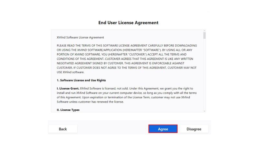Go back using the Back button
This screenshot has height=146, width=259.
63,129
